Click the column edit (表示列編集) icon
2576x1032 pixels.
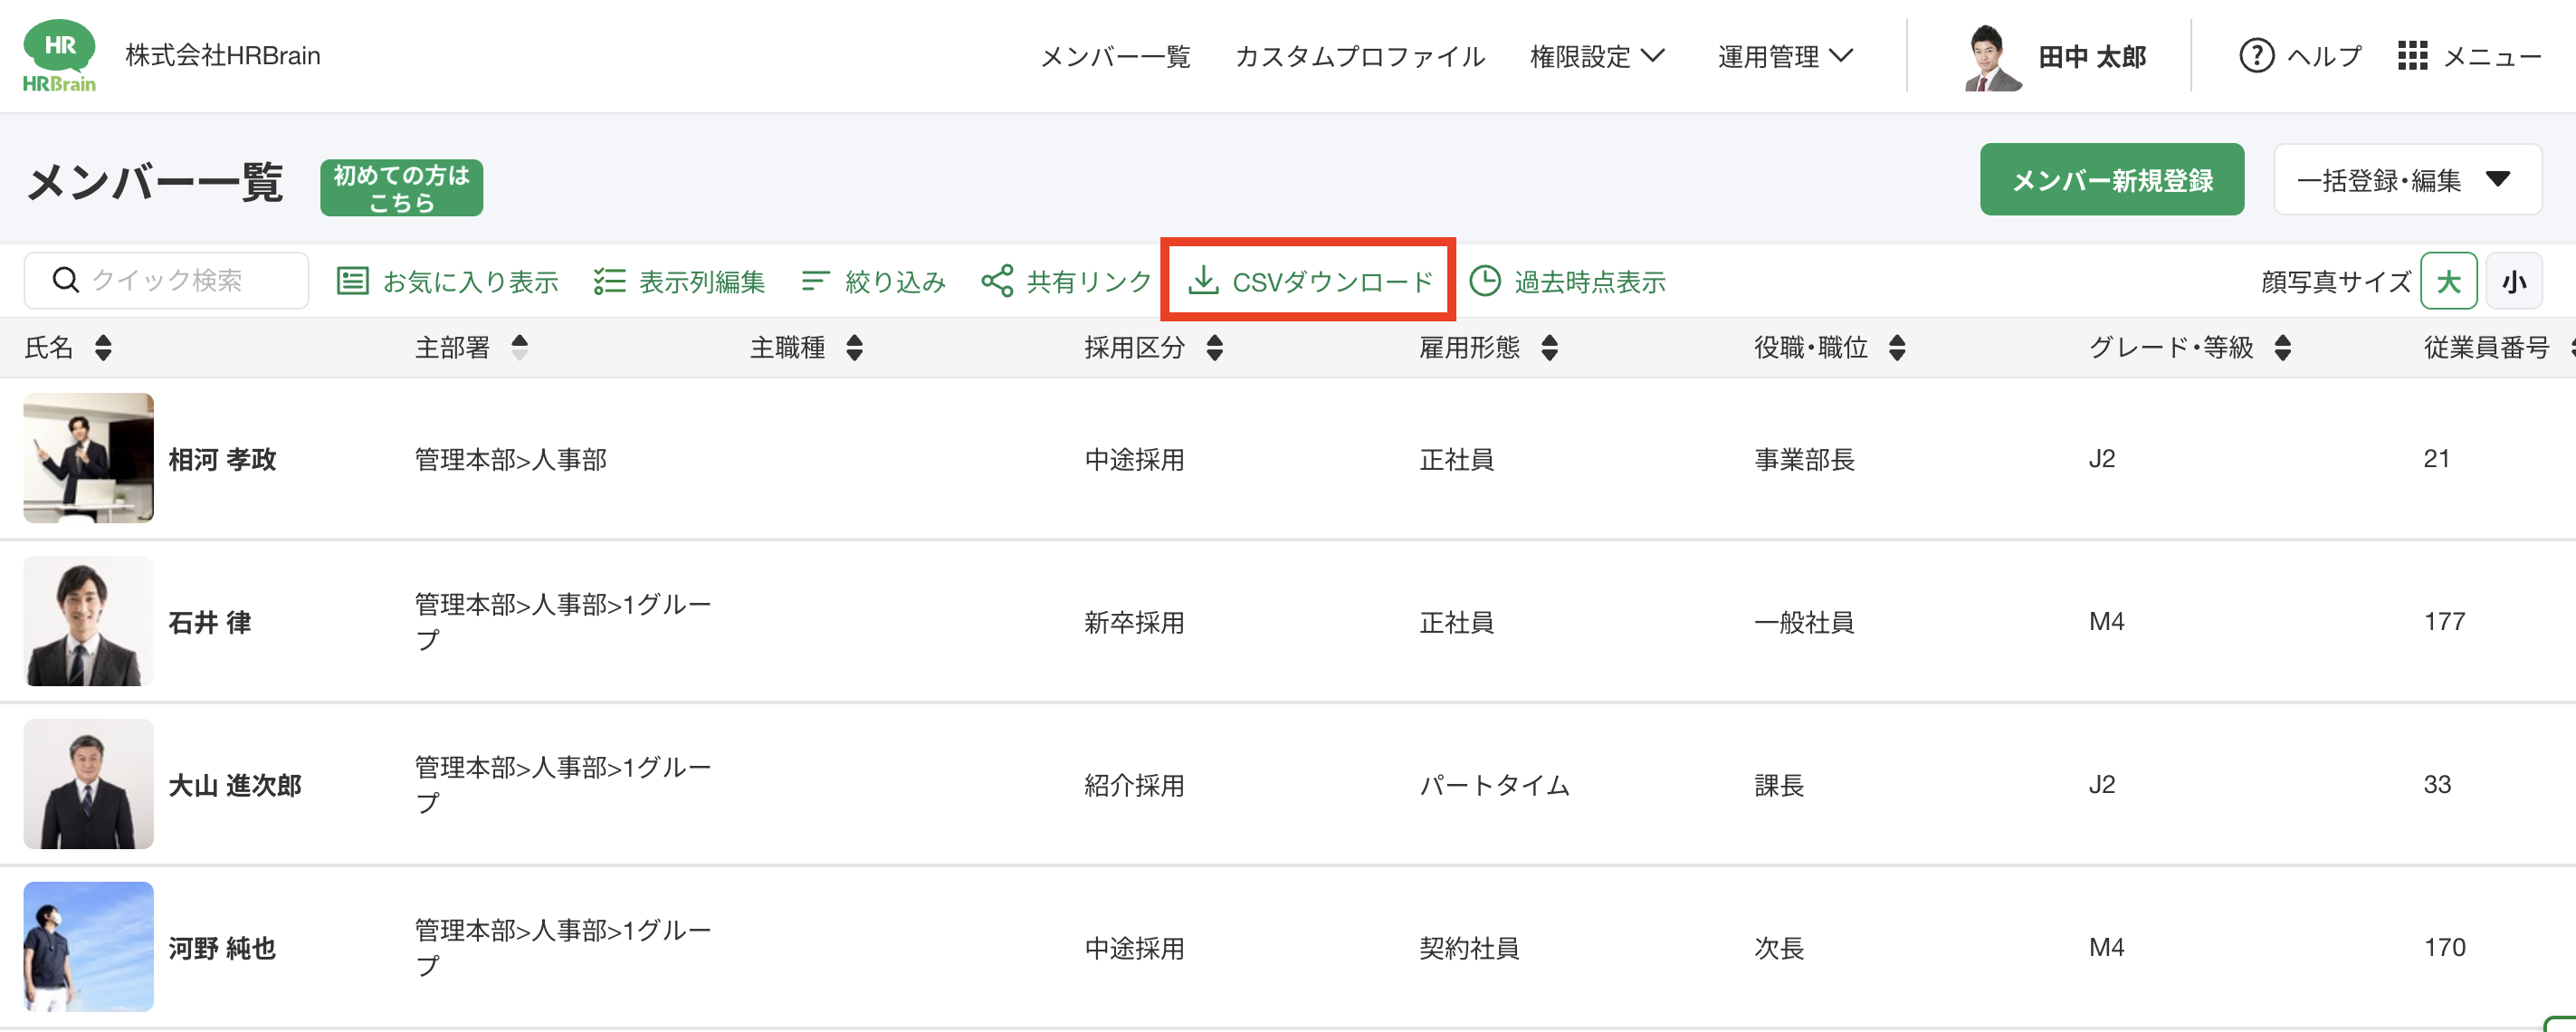coord(609,281)
